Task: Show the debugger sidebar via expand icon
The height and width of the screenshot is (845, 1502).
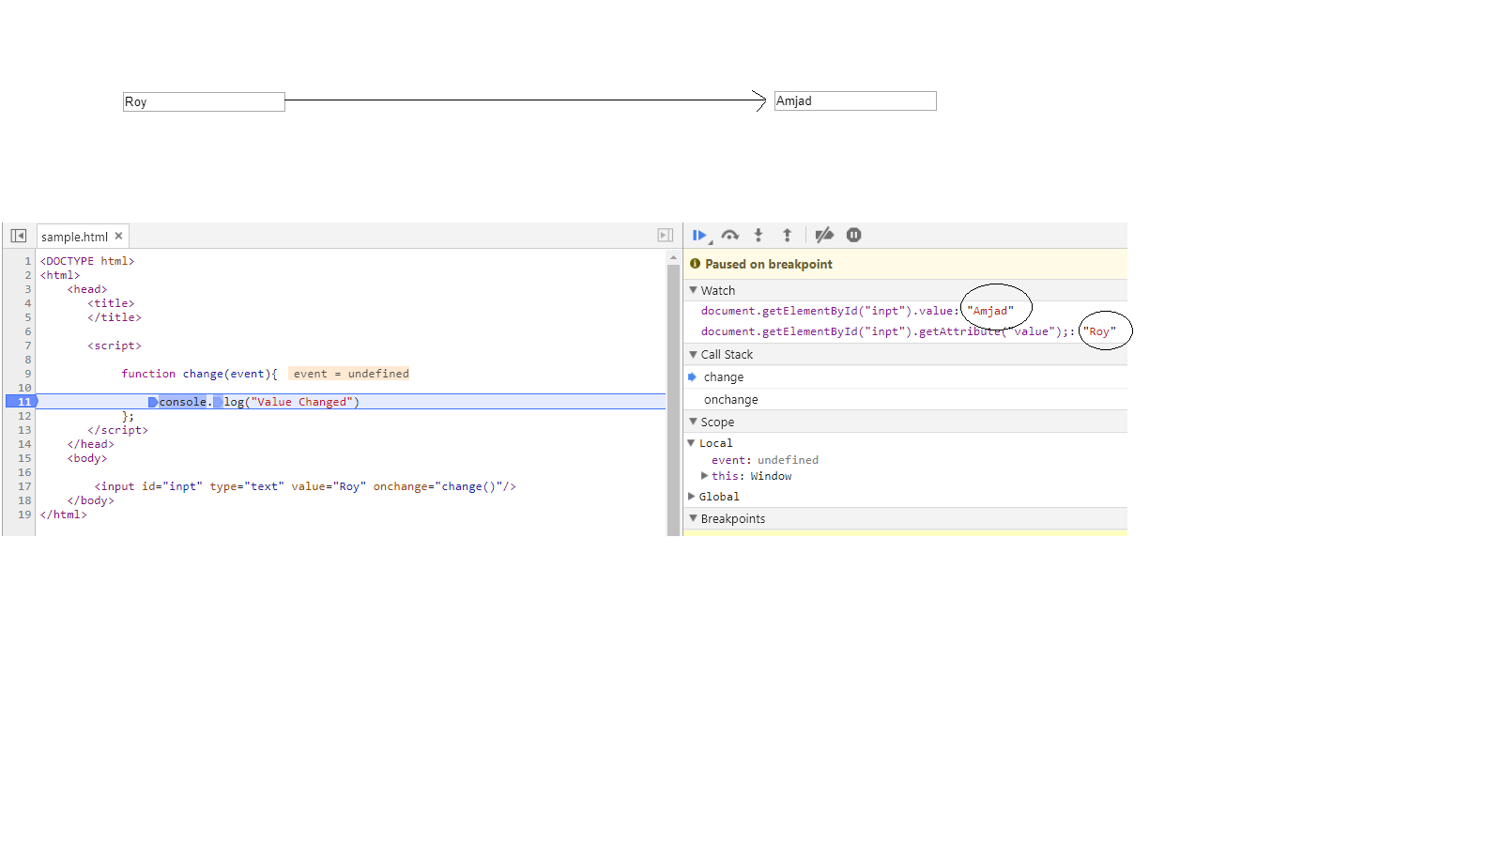Action: (x=664, y=235)
